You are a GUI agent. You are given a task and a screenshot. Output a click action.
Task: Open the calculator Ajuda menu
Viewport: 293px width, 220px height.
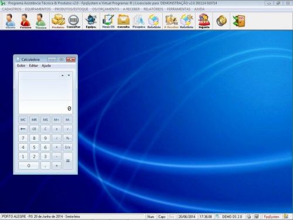click(x=46, y=66)
